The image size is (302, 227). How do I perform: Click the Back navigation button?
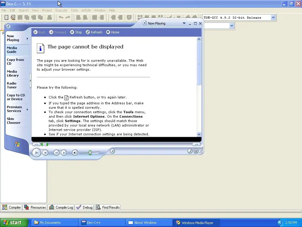point(40,32)
